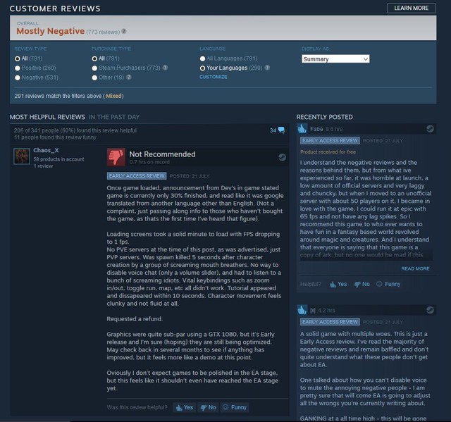Screen dimensions: 451x422
Task: Open Chaos_X's profile avatar
Action: pyautogui.click(x=22, y=156)
